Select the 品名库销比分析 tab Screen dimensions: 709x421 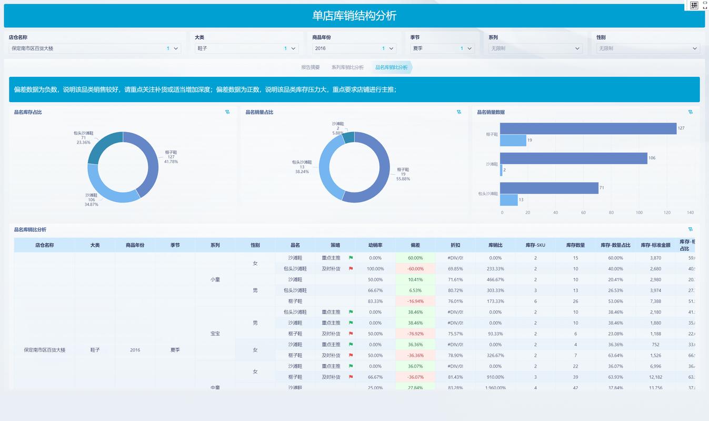pos(392,67)
